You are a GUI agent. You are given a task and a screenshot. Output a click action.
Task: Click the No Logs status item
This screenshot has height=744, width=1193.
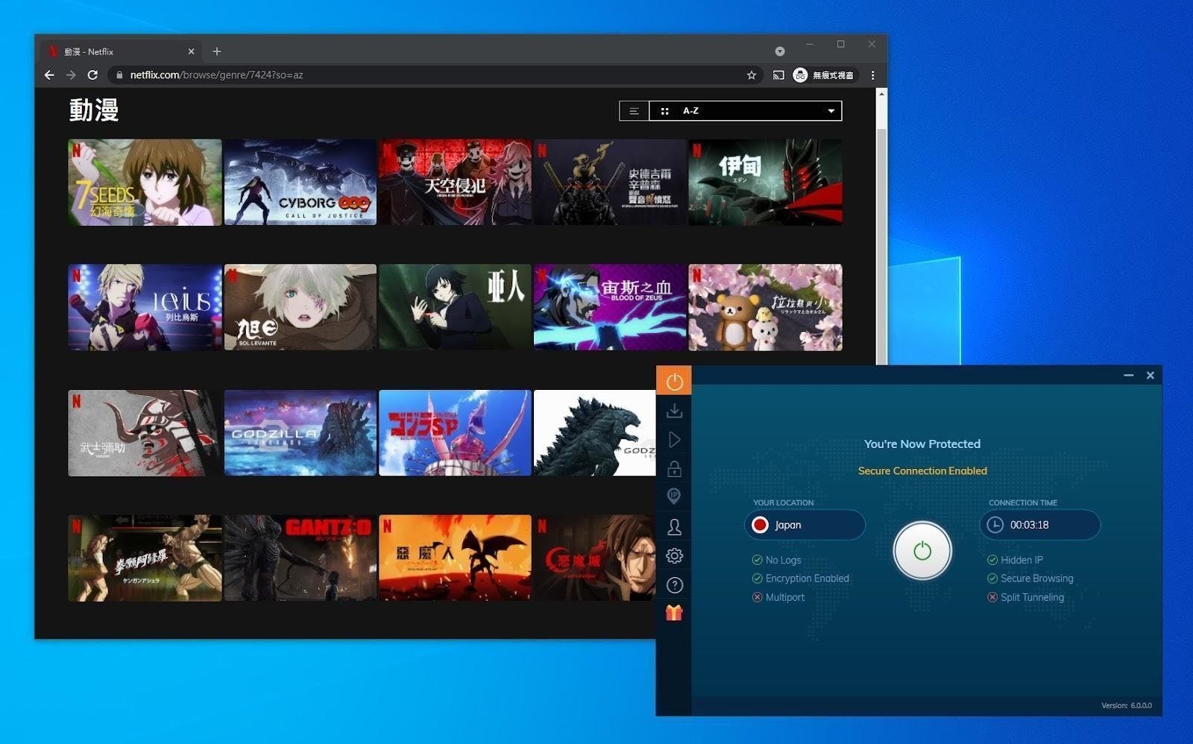(x=777, y=560)
